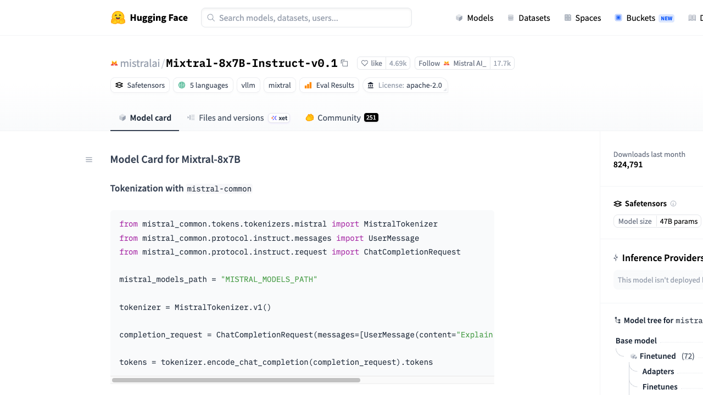Click the Buckets icon in navbar
The width and height of the screenshot is (703, 395).
tap(618, 18)
